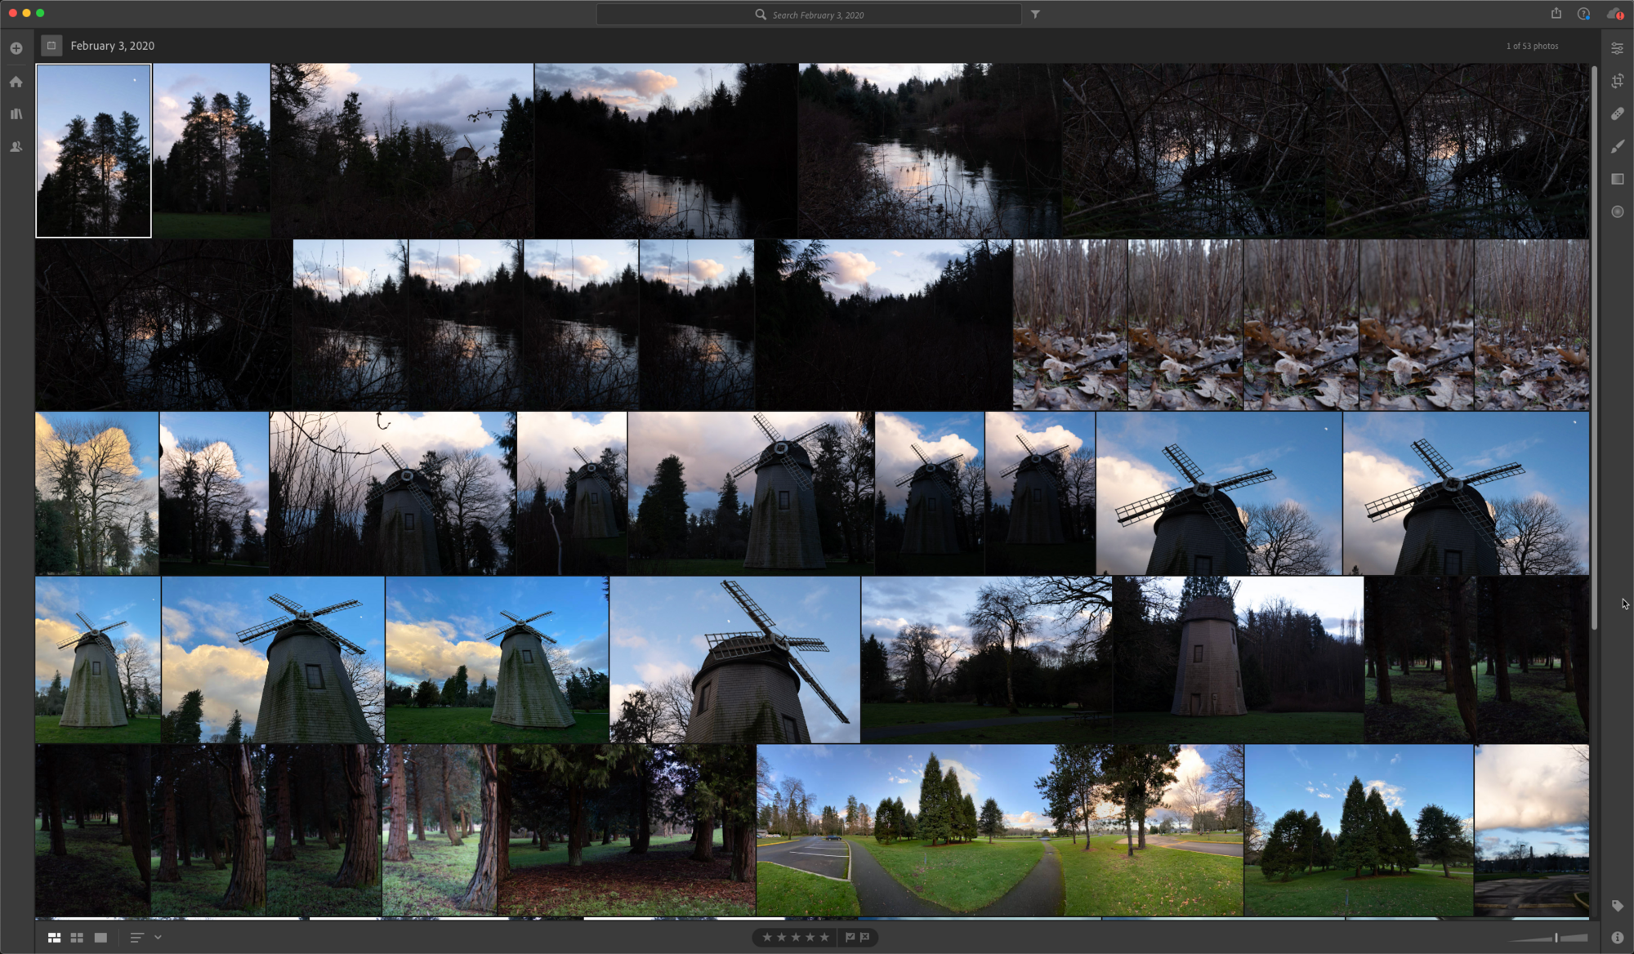1634x954 pixels.
Task: Go to the Home icon in sidebar
Action: [x=16, y=82]
